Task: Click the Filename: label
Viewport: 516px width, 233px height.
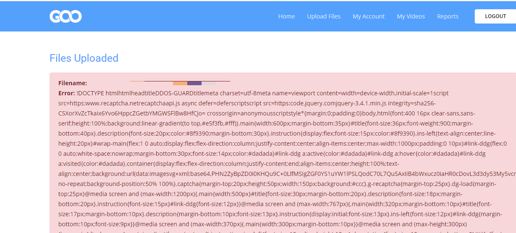Action: 73,83
